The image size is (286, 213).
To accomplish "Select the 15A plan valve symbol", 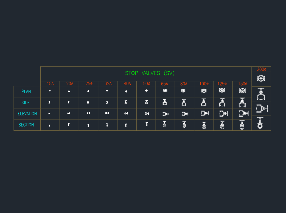I will 50,91.
